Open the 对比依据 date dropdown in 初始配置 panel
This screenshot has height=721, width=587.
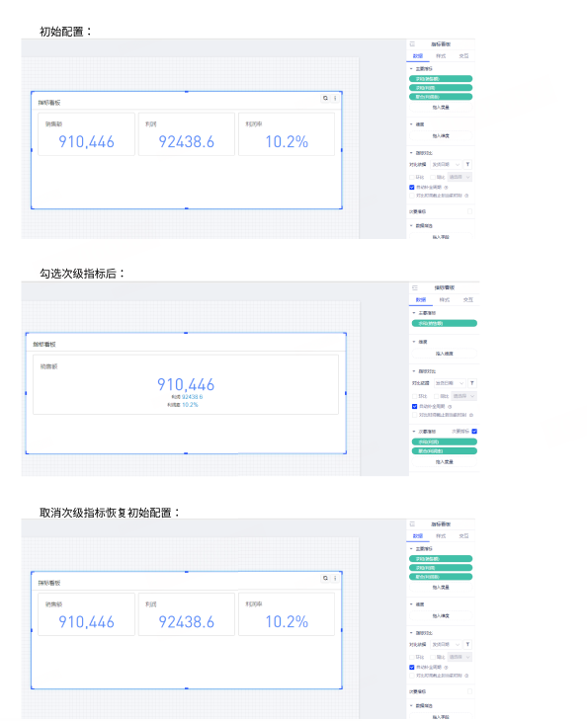(446, 164)
